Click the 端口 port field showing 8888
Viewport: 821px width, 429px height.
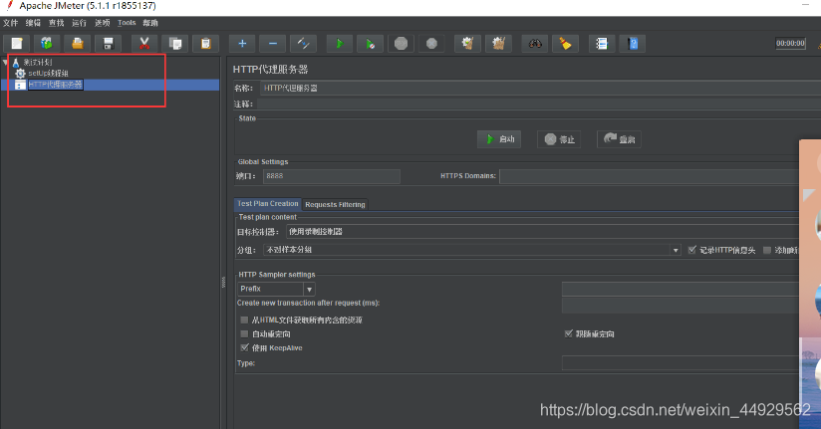coord(332,176)
